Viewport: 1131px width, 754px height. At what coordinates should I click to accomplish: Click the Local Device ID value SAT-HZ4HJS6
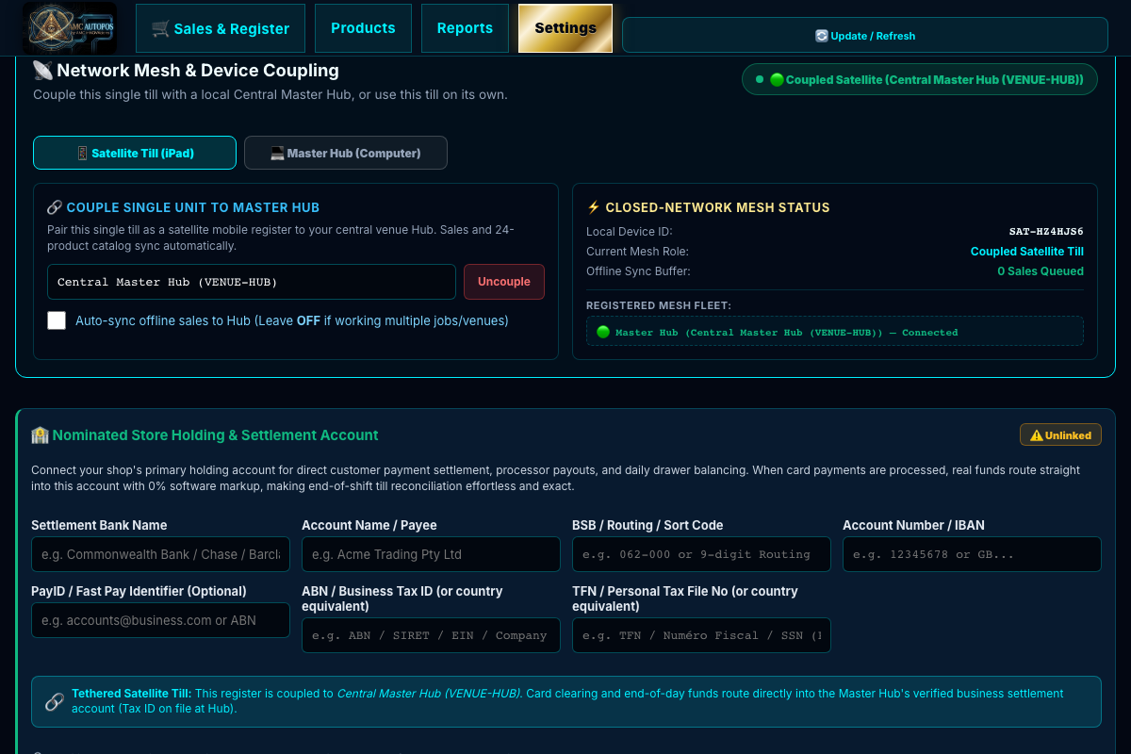1046,232
